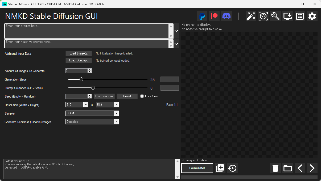This screenshot has height=181, width=321.
Task: Open the width resolution dropdown
Action: click(86, 105)
